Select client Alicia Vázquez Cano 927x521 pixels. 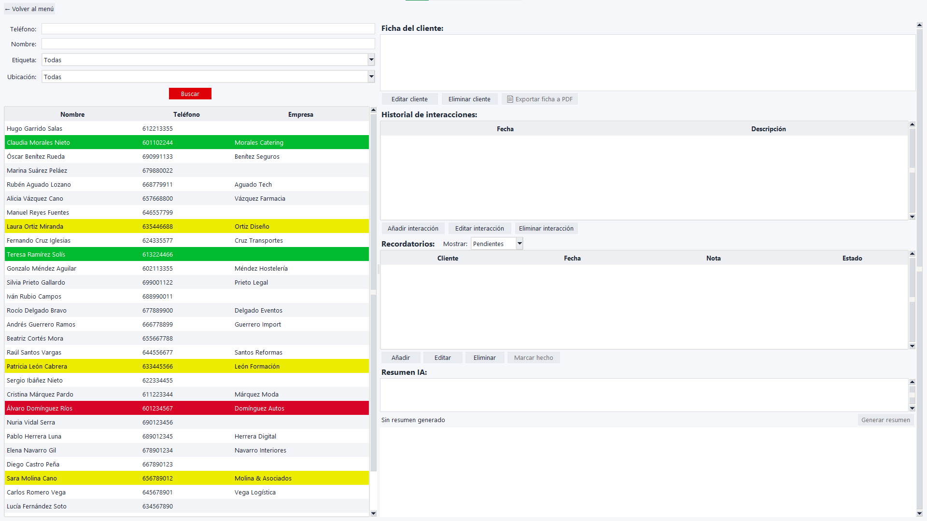click(187, 198)
